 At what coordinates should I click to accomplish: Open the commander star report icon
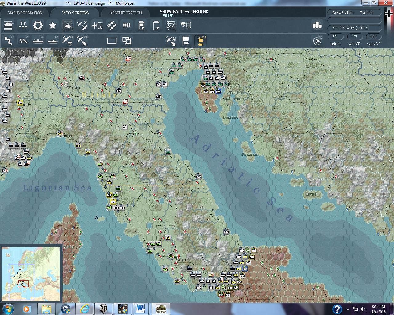53,26
